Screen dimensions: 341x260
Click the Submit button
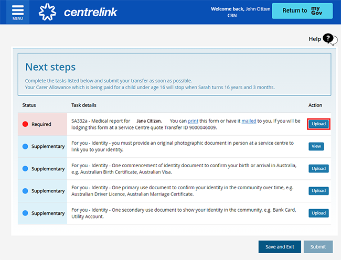[318, 247]
